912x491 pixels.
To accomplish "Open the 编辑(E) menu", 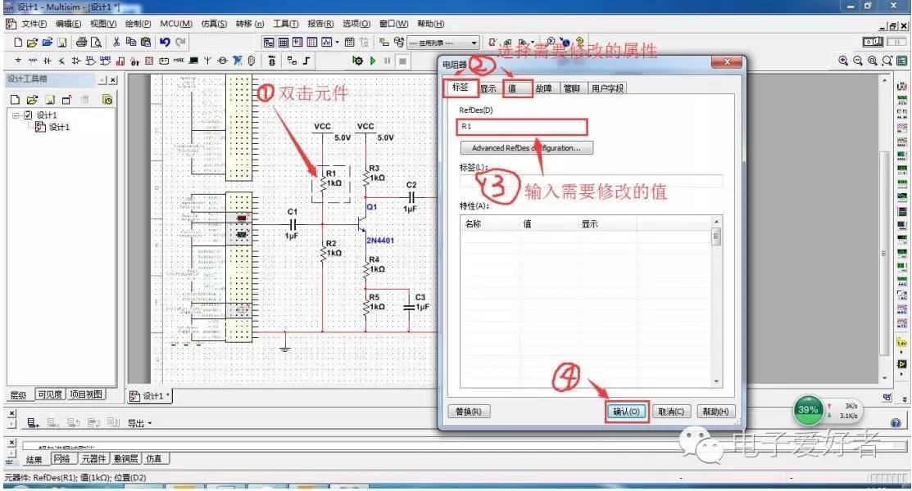I will click(69, 24).
